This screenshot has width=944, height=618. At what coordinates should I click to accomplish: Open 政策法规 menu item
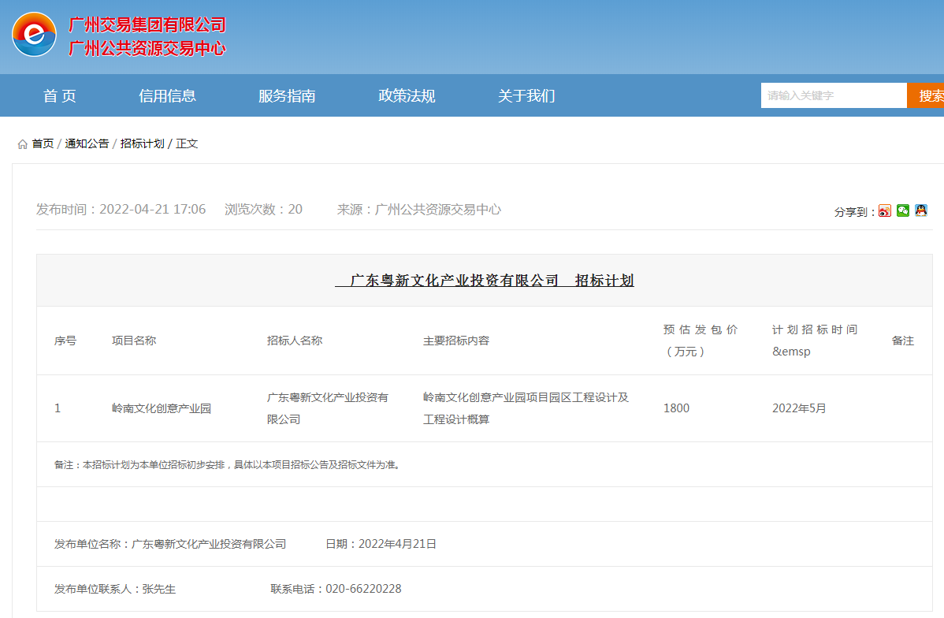[x=407, y=95]
